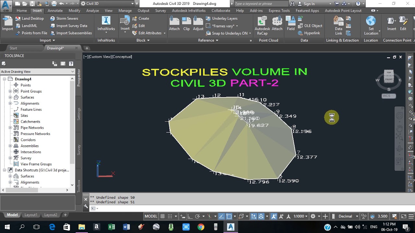Image resolution: width=415 pixels, height=233 pixels.
Task: Toggle drawing grid display
Action: pos(162,216)
